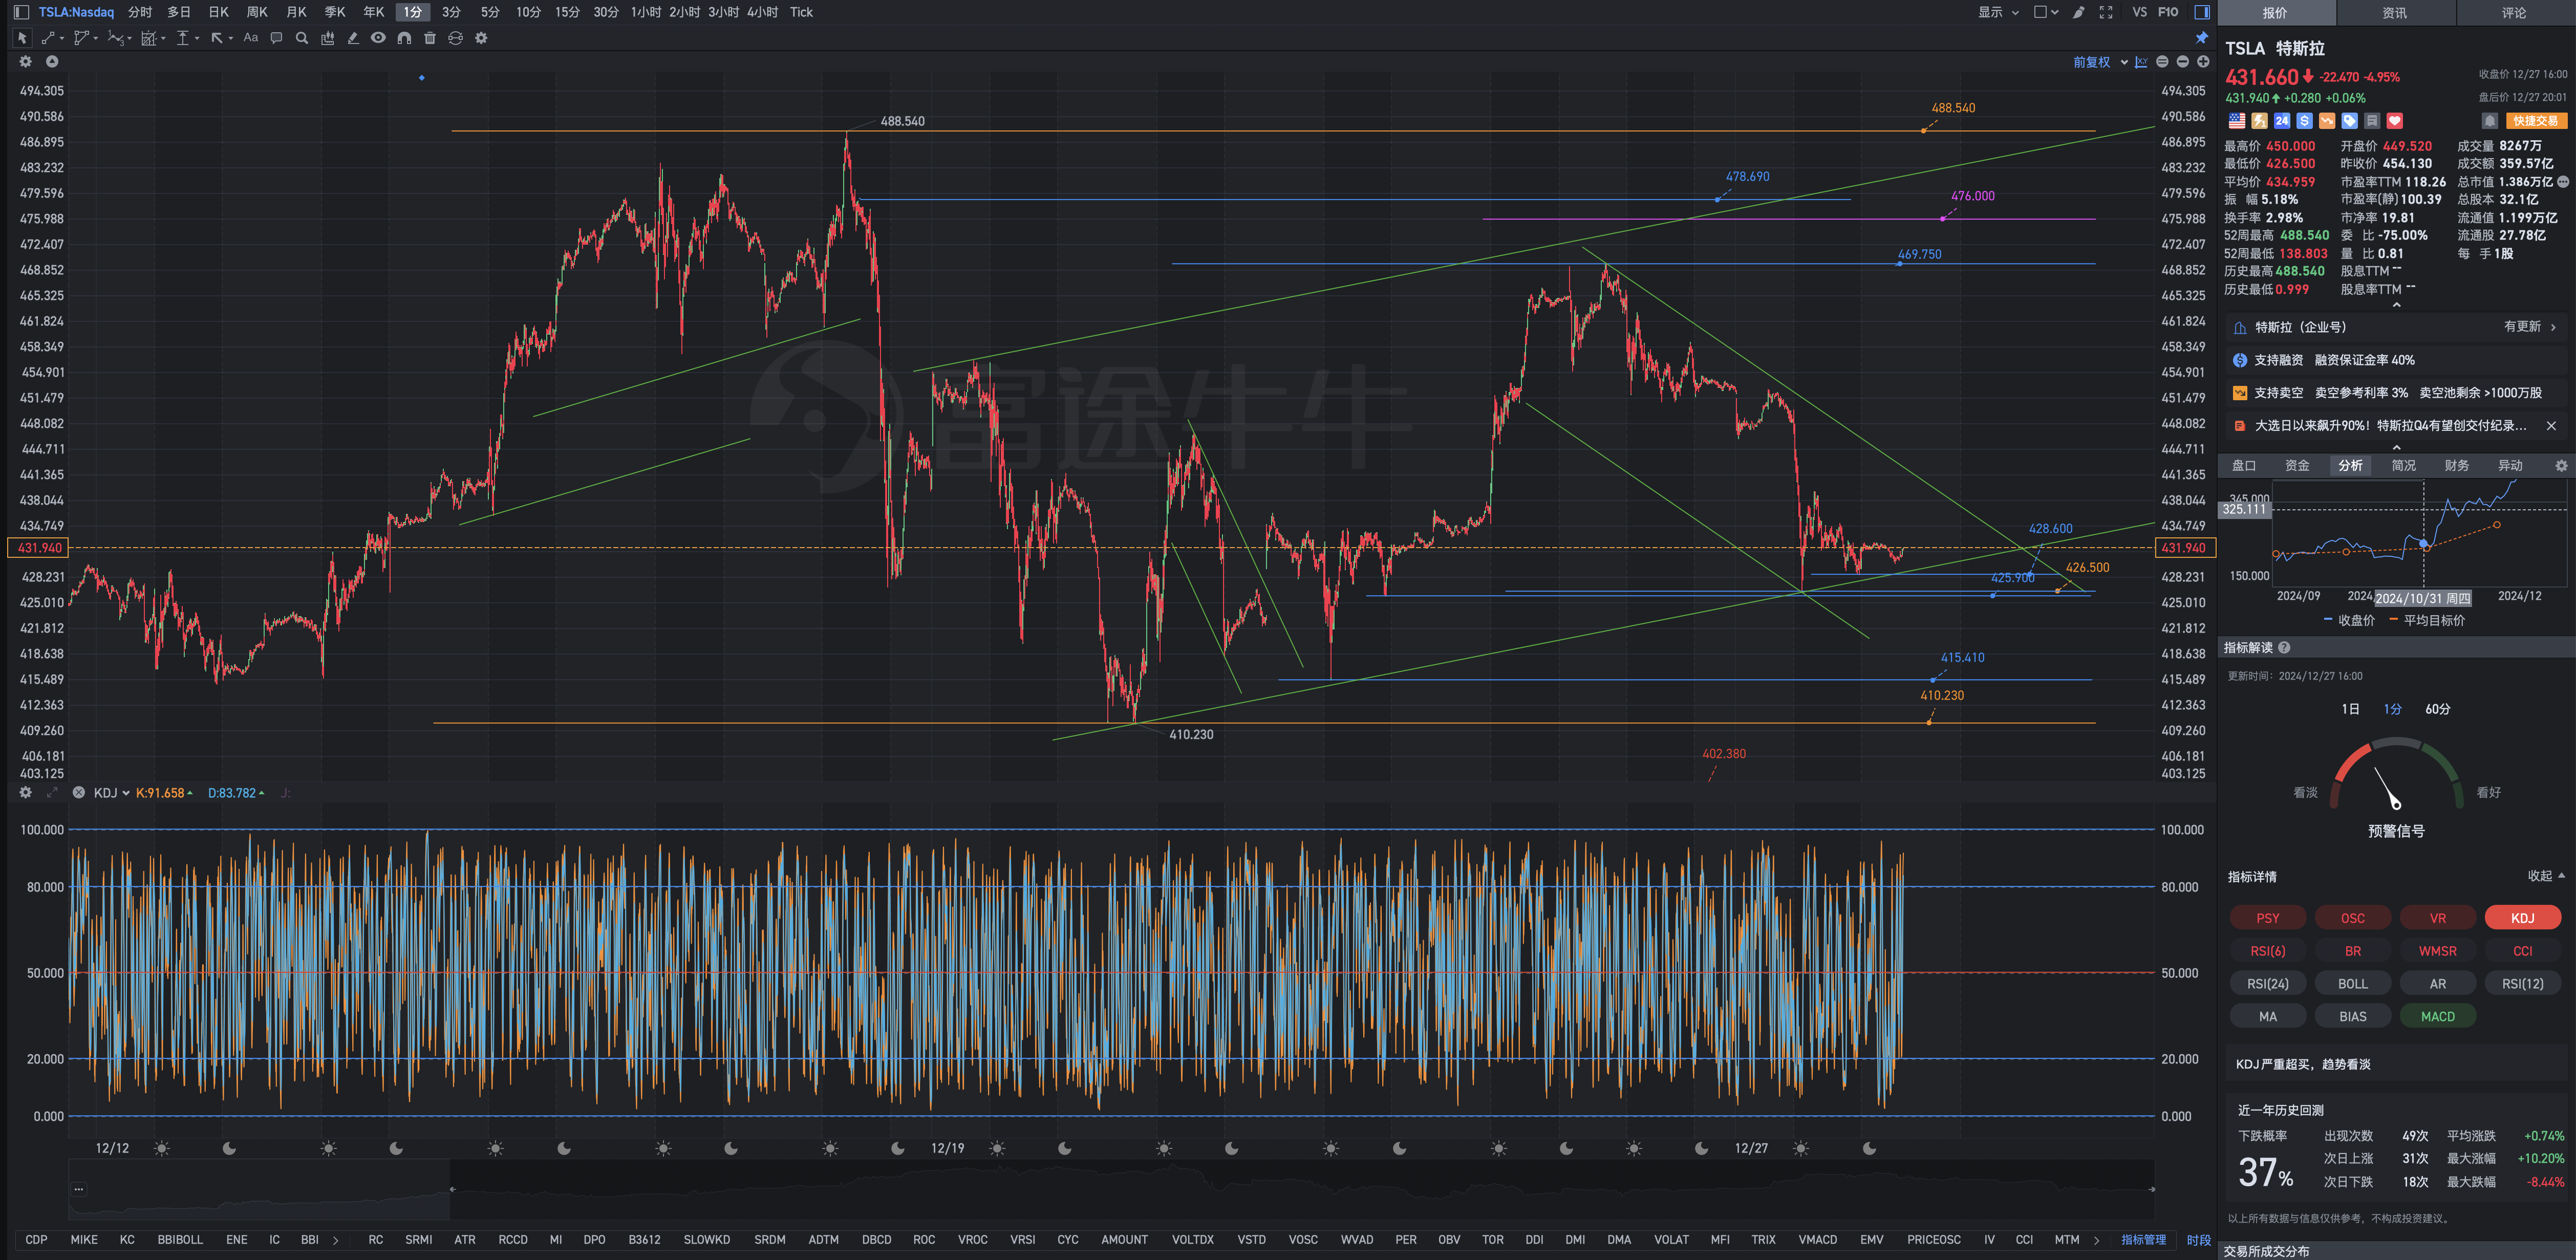Click the brush theme icon
Screen dimensions: 2576x1260
2079,12
